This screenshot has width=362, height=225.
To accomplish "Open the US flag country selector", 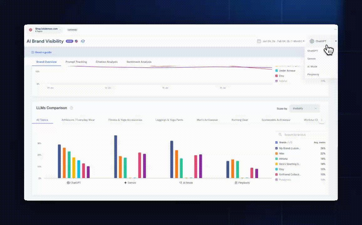I will [x=76, y=41].
